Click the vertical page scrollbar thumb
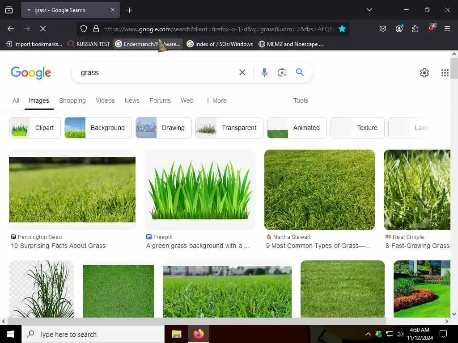The height and width of the screenshot is (343, 458). coord(454,68)
